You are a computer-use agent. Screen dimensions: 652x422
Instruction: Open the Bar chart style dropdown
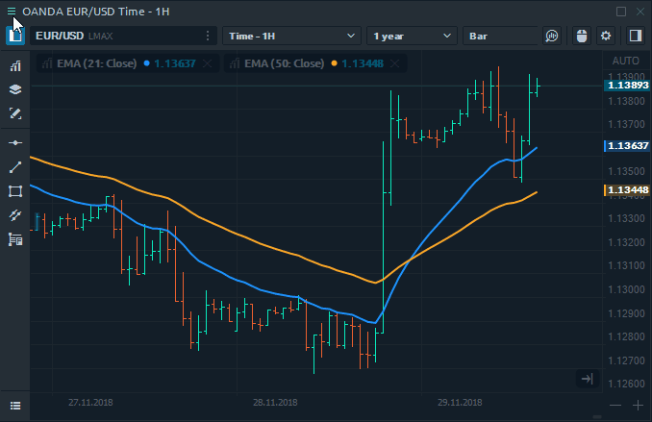500,37
